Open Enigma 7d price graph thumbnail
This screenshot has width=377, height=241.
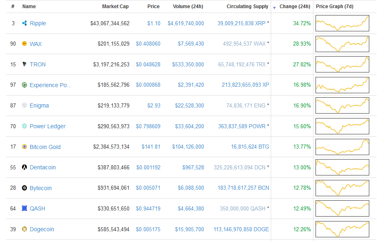point(342,105)
